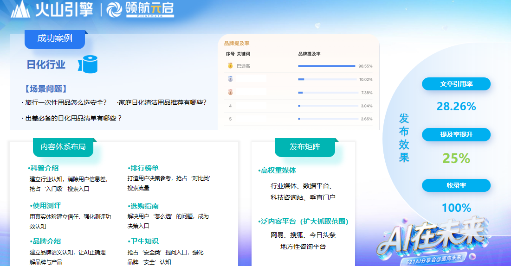Click the 火山引擎 mountain logo icon
The width and height of the screenshot is (511, 266).
tap(20, 9)
